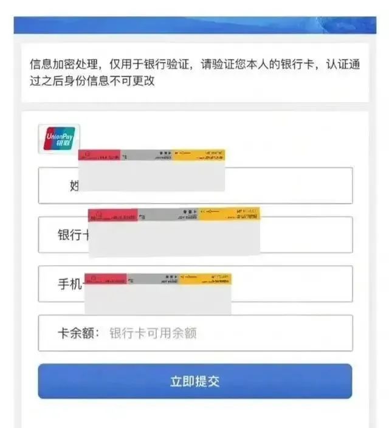Click the encryption notice text at top

[x=194, y=72]
